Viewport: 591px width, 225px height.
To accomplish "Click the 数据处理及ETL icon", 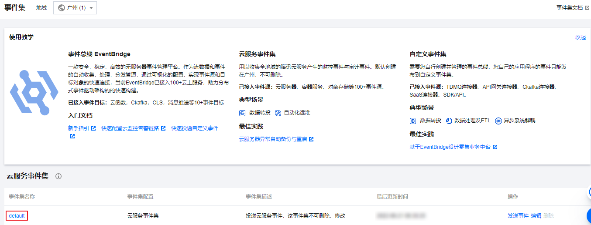I will 449,121.
